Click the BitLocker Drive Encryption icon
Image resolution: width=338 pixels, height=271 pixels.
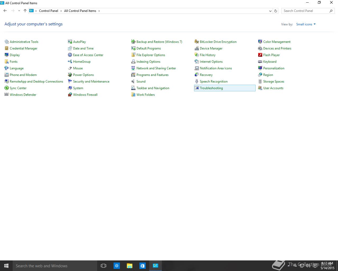point(197,42)
